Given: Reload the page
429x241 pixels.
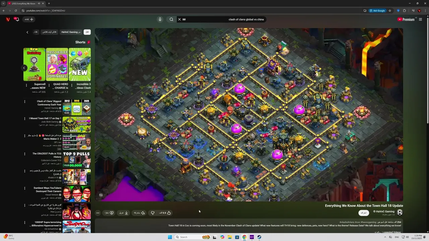Looking at the screenshot, I should pos(16,11).
